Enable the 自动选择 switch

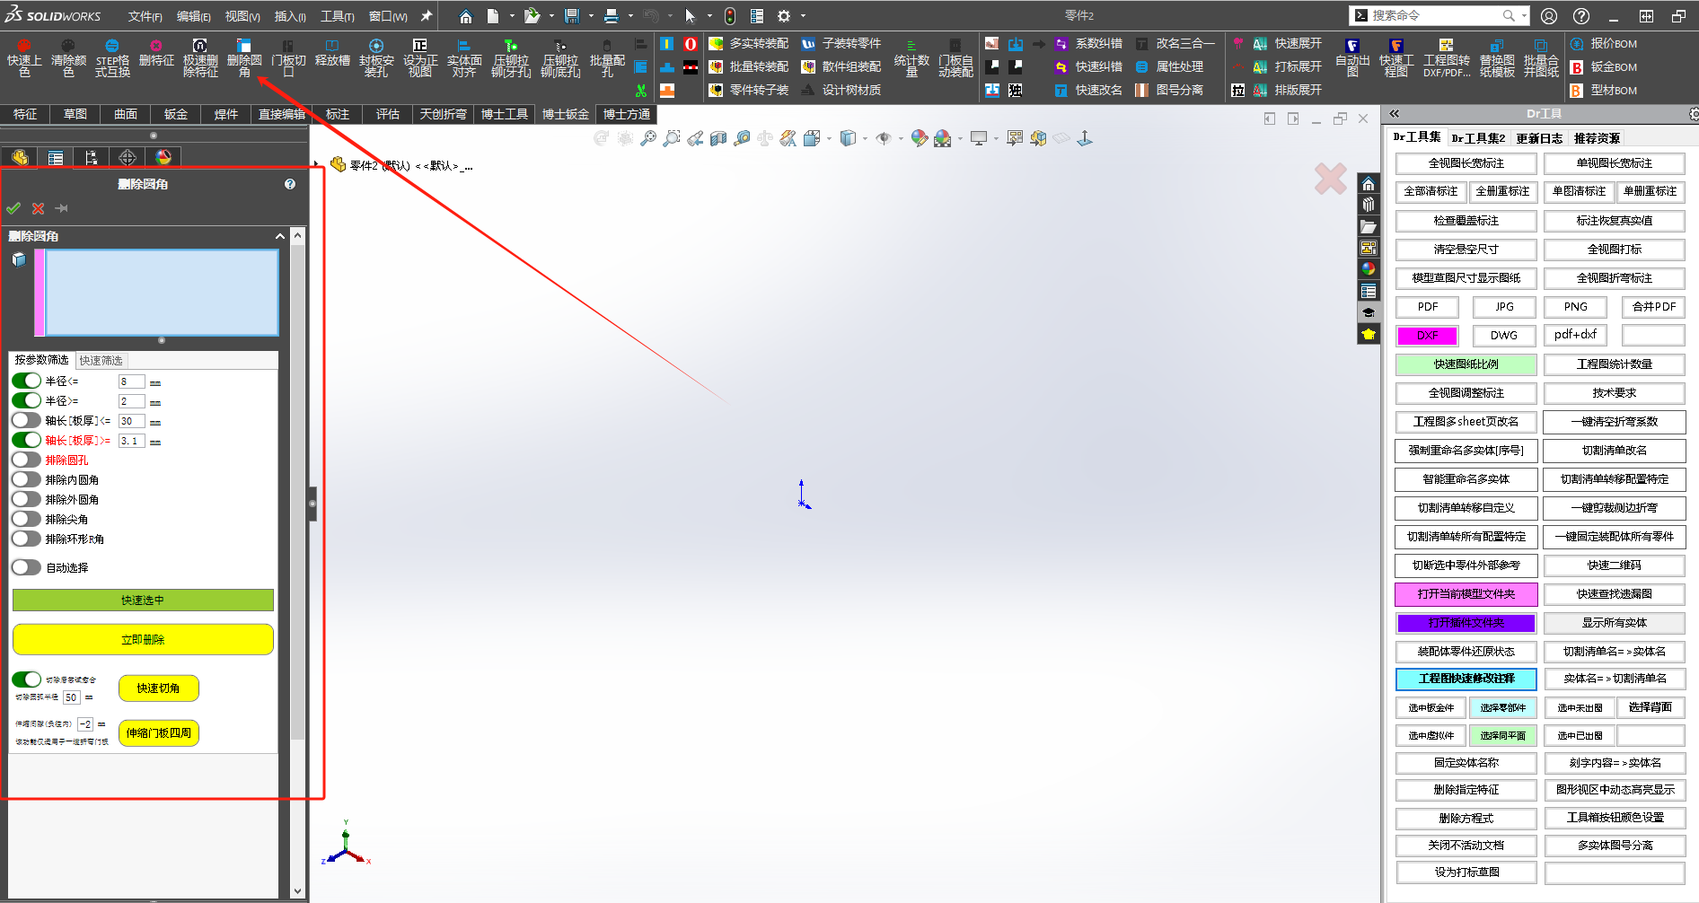(27, 567)
